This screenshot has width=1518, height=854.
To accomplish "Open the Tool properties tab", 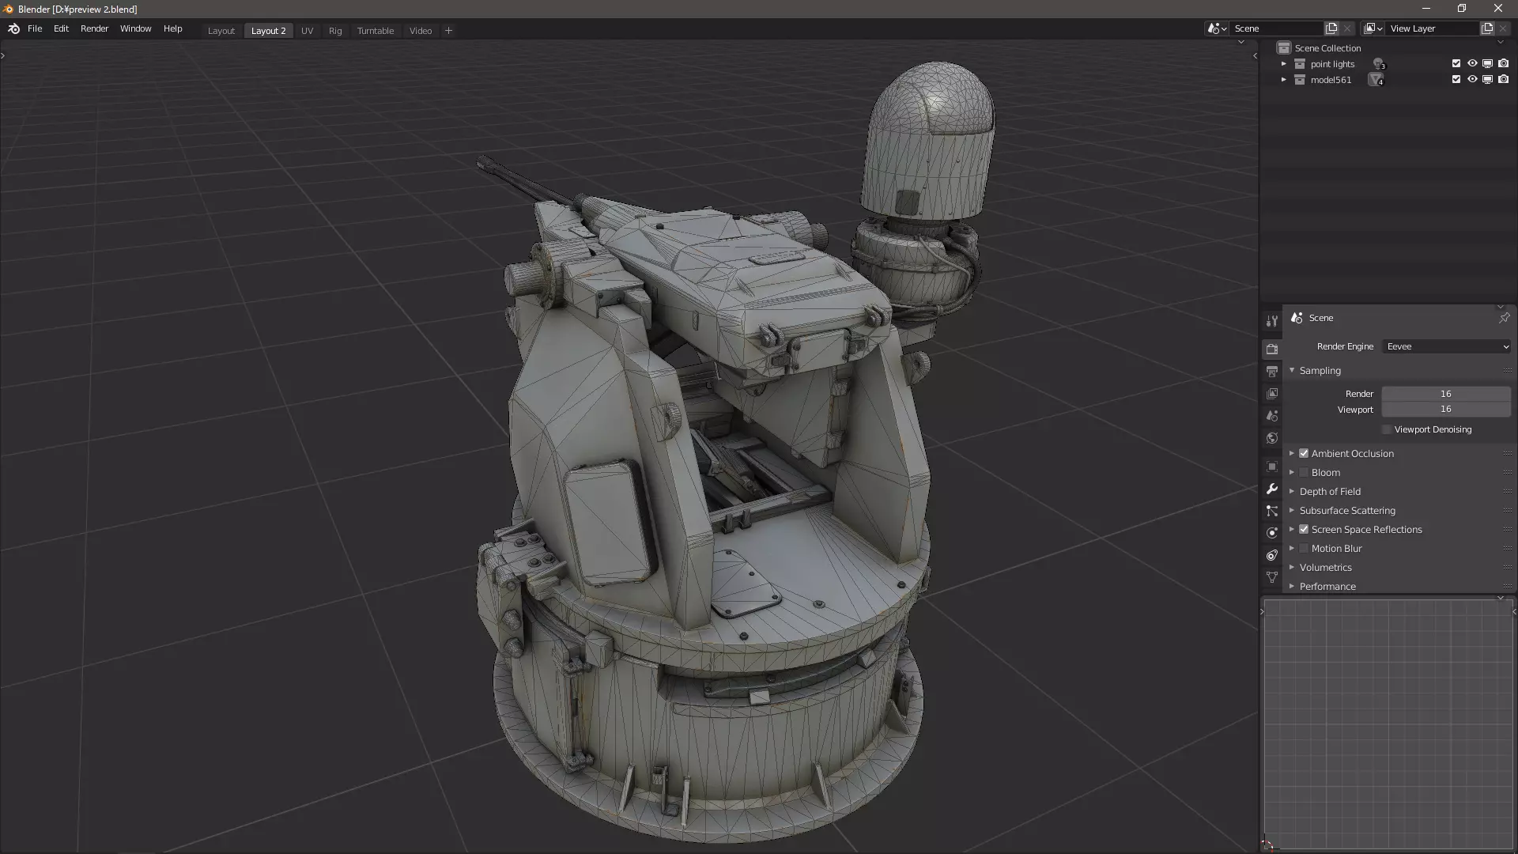I will click(x=1272, y=321).
